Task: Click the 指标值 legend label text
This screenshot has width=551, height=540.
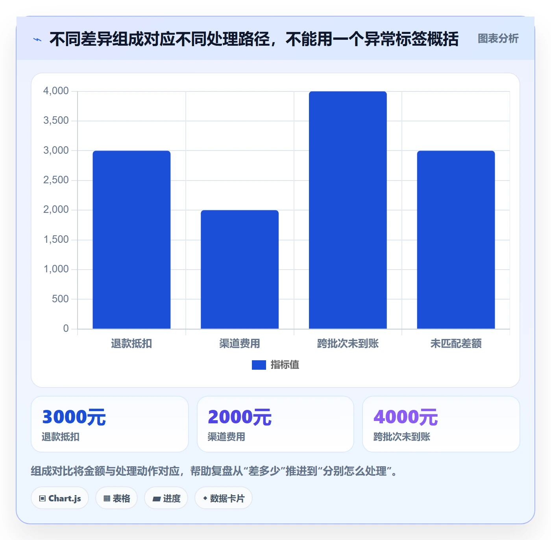Action: (x=285, y=365)
